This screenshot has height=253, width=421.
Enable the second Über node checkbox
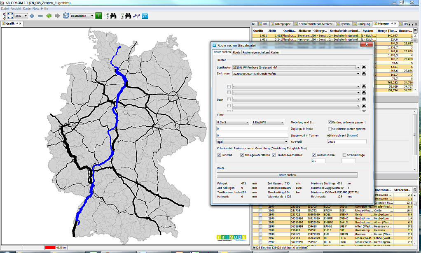pos(229,93)
